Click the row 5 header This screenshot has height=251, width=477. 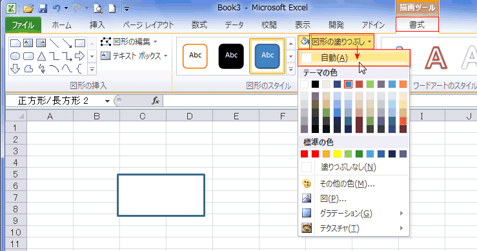point(15,174)
